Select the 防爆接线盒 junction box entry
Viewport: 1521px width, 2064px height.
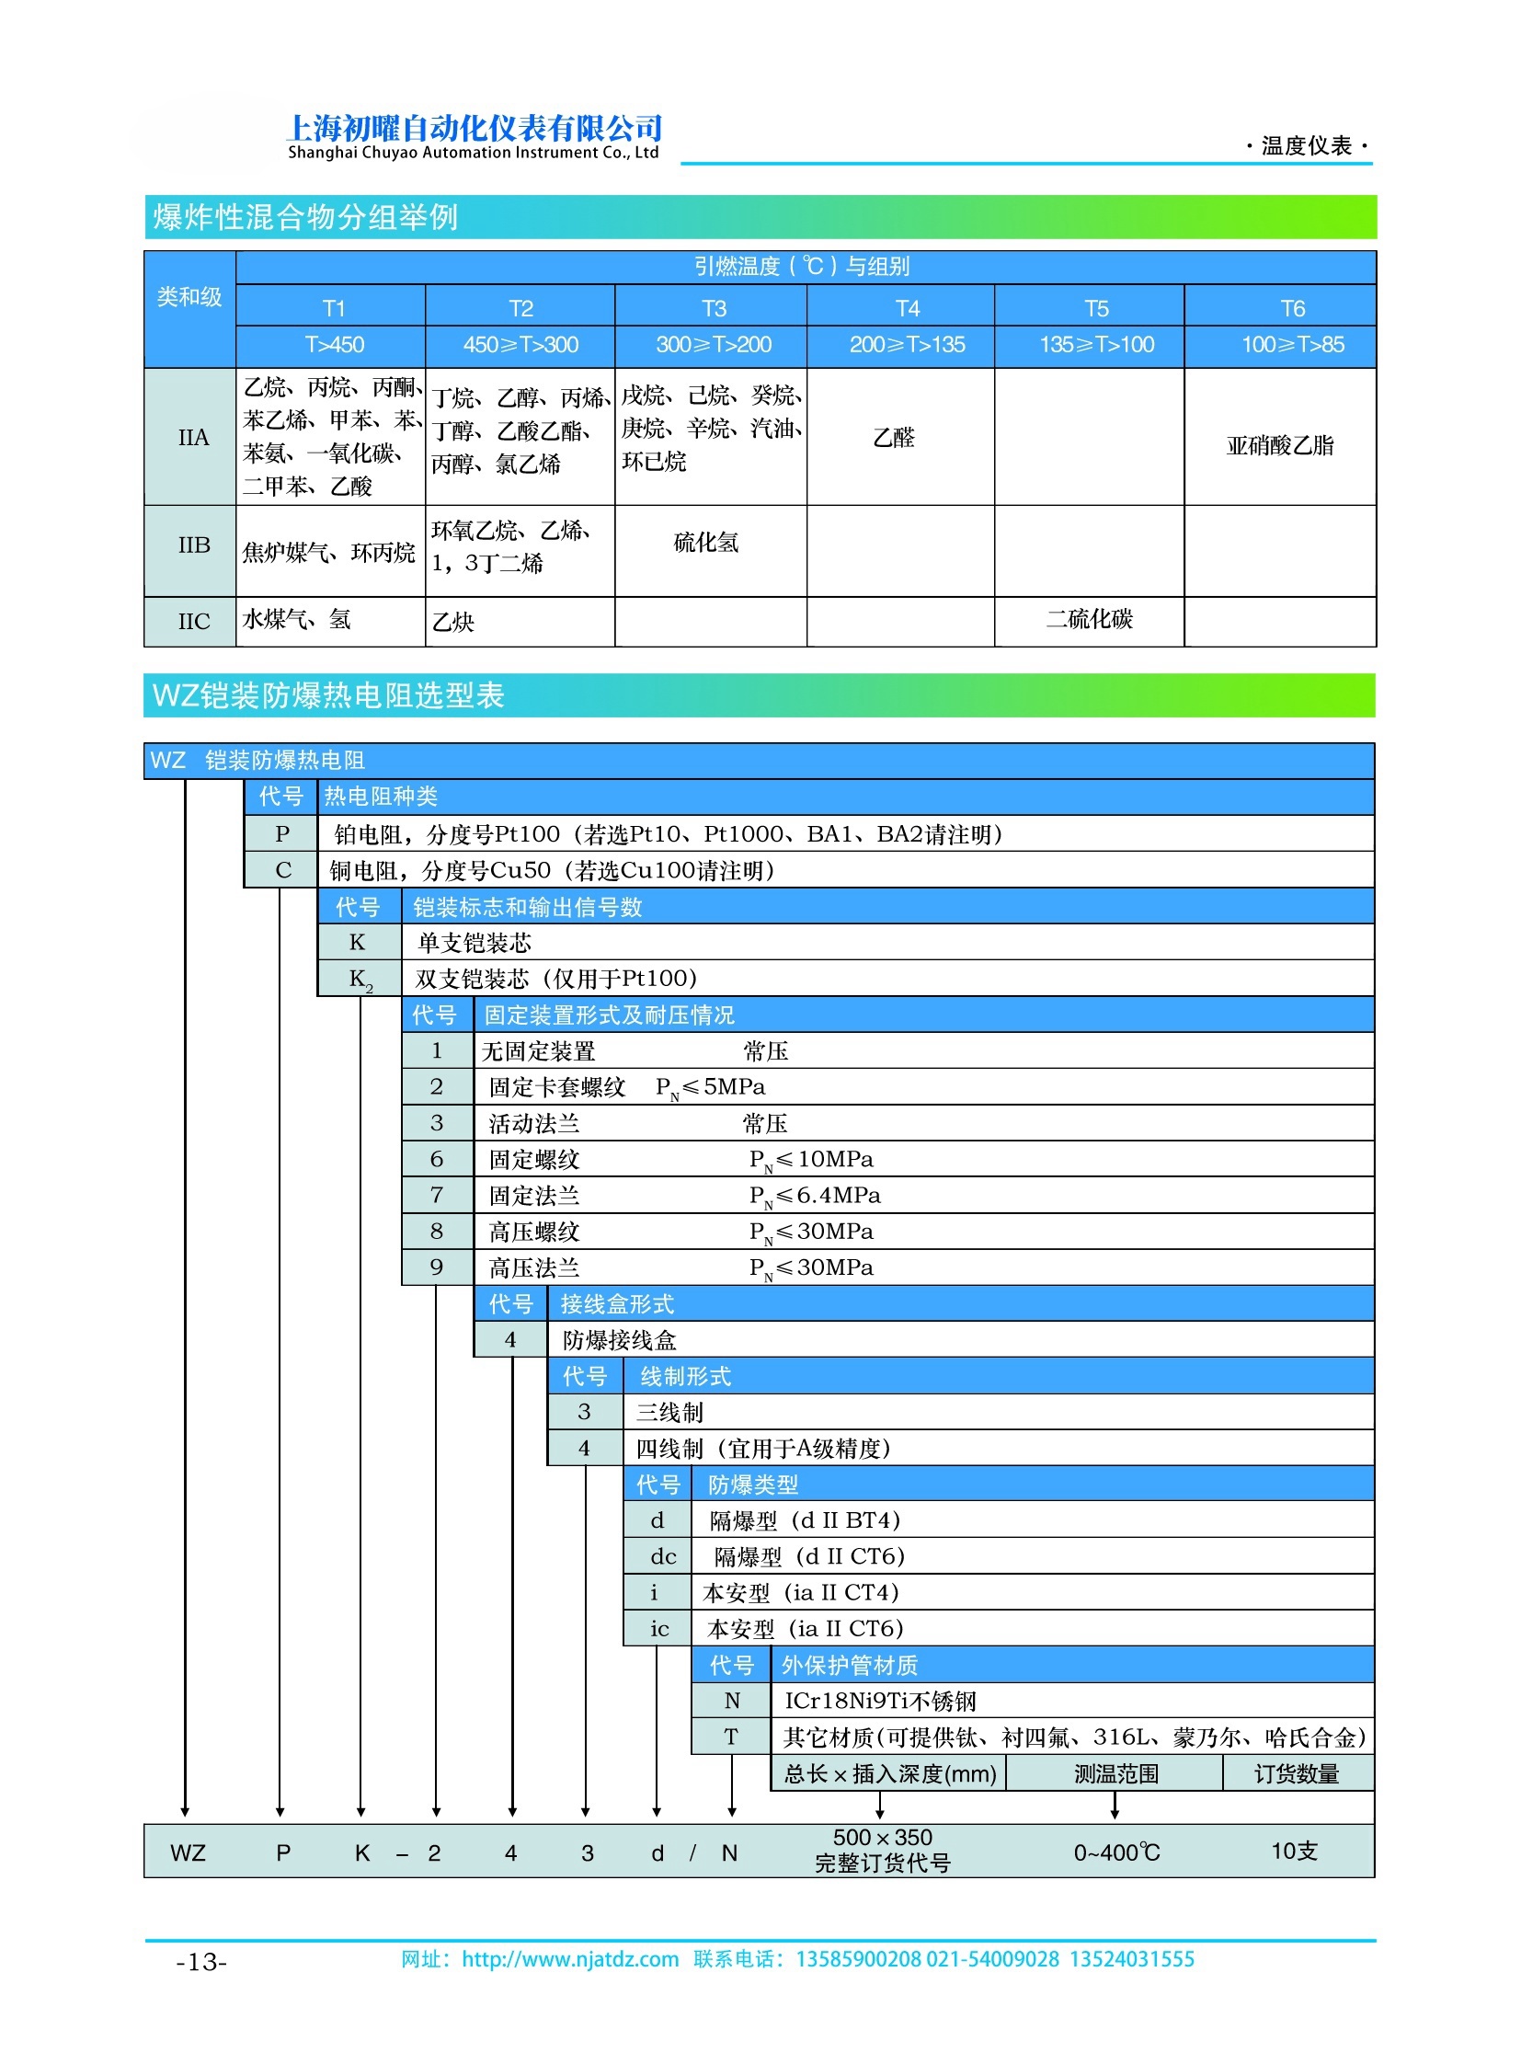(619, 1340)
